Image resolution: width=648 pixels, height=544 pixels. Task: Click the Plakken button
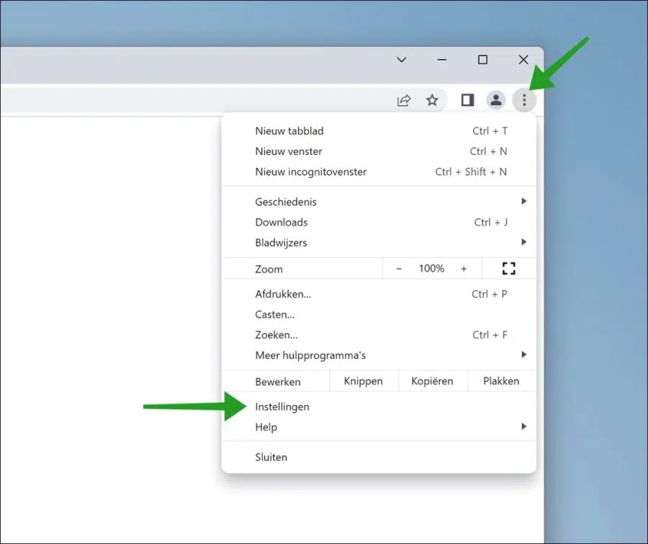(502, 381)
